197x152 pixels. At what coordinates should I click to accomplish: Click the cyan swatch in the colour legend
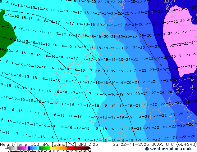point(38,148)
